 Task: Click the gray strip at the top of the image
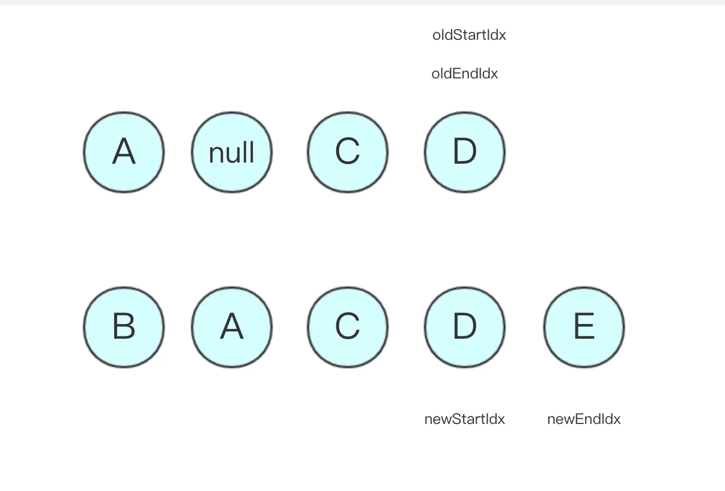363,3
